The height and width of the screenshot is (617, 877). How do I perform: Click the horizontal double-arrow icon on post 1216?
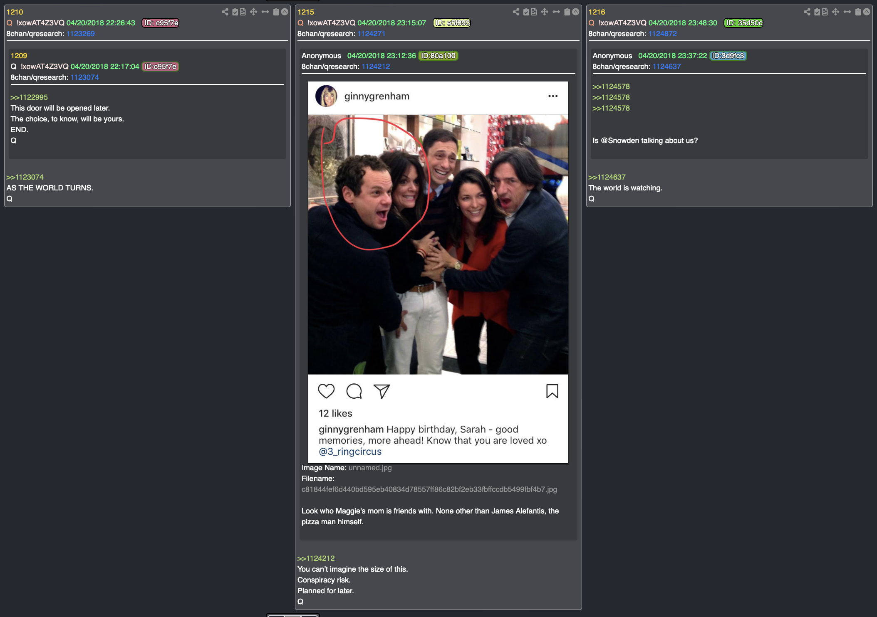pyautogui.click(x=847, y=12)
